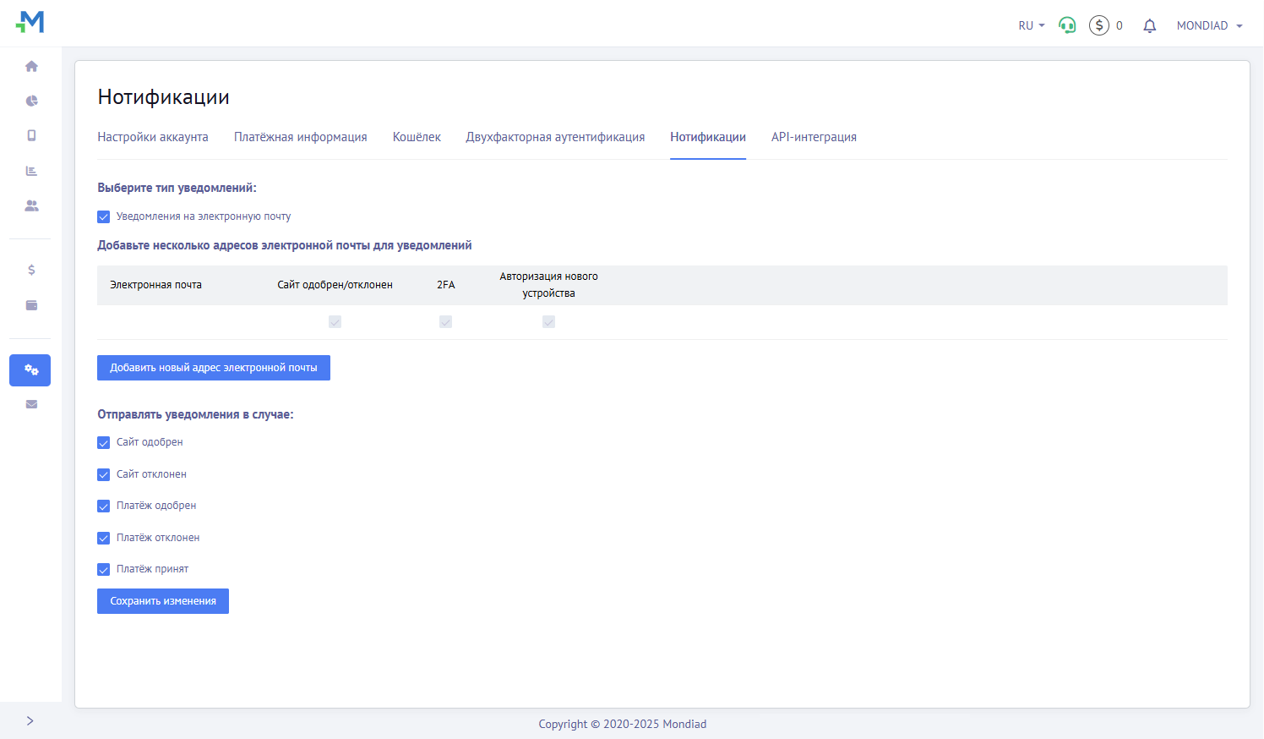Open the RU language dropdown
The height and width of the screenshot is (739, 1264).
tap(1031, 25)
